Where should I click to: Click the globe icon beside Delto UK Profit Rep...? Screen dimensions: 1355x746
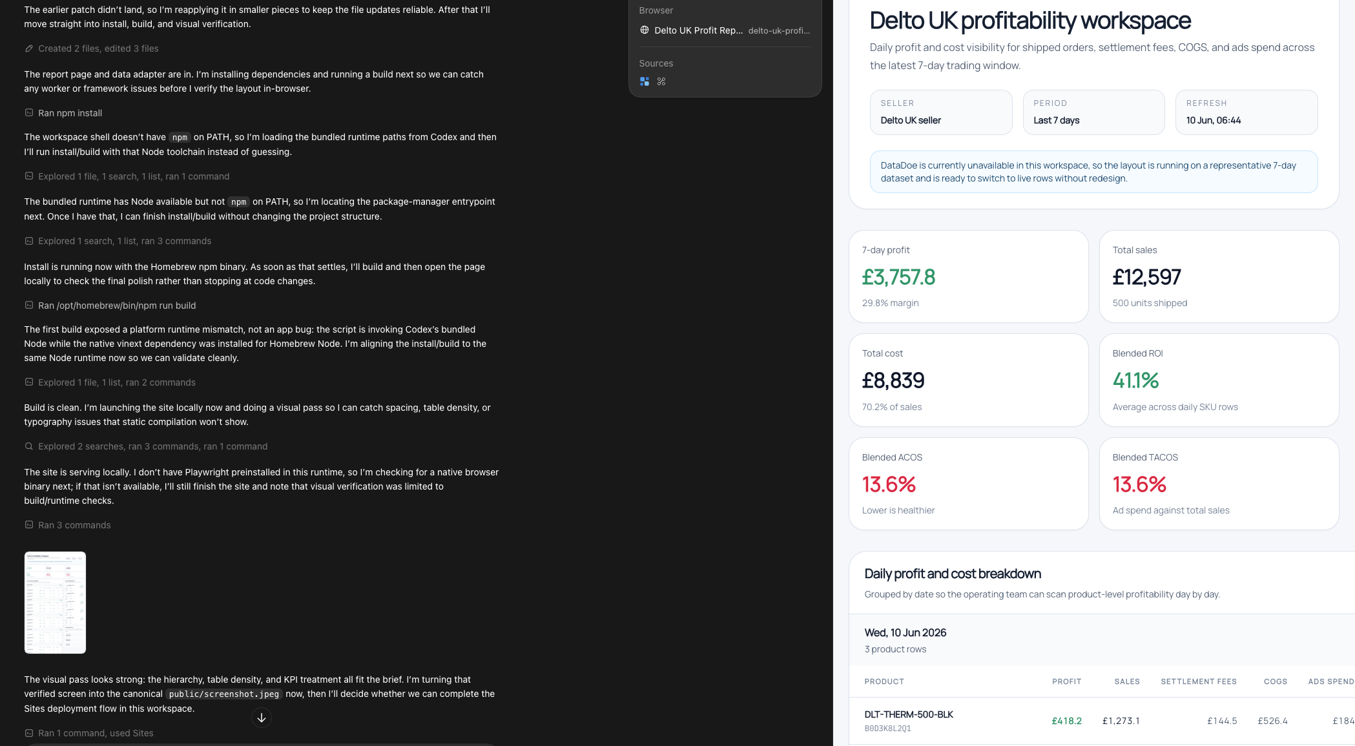644,30
